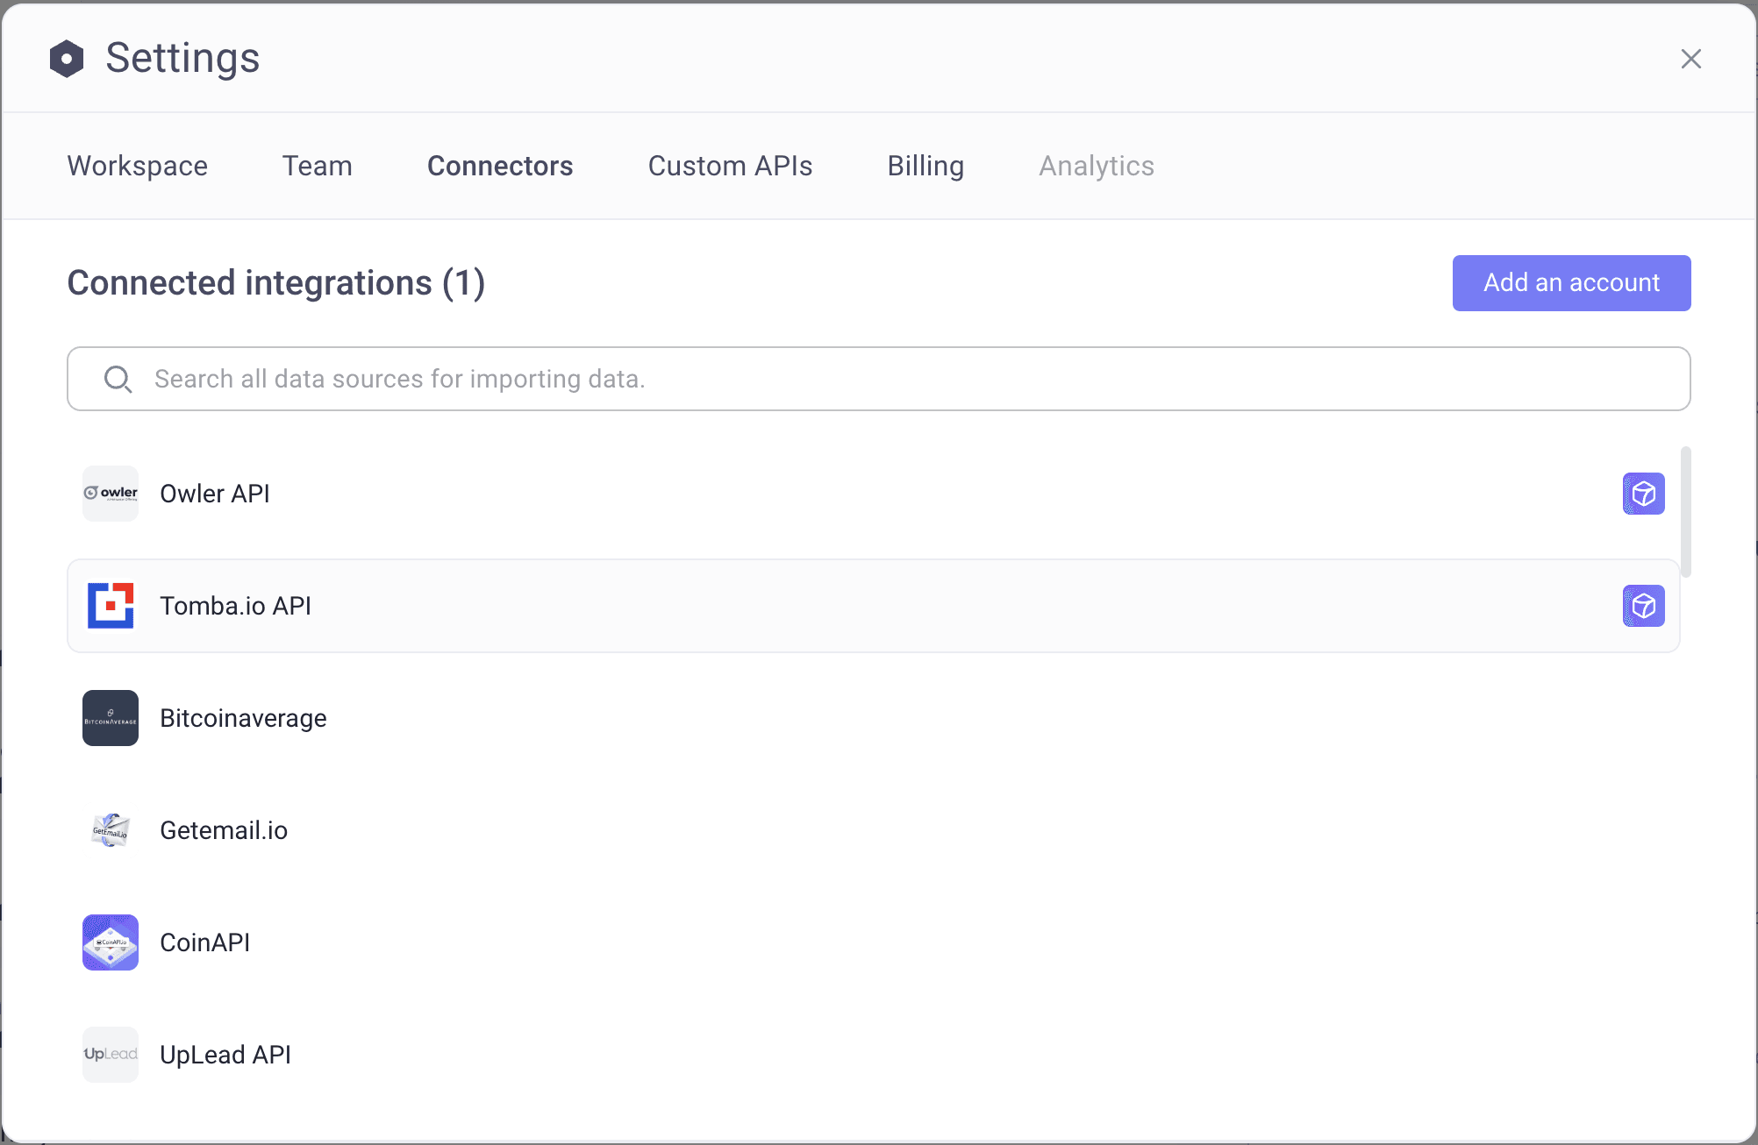Click the CoinAPI logo icon

click(110, 942)
